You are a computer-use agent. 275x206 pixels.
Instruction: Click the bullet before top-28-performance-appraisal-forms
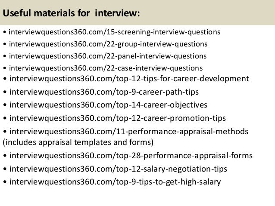coord(4,155)
